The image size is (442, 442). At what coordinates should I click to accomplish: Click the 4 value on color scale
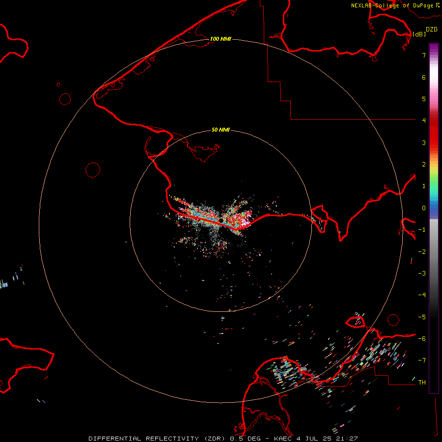[x=424, y=120]
